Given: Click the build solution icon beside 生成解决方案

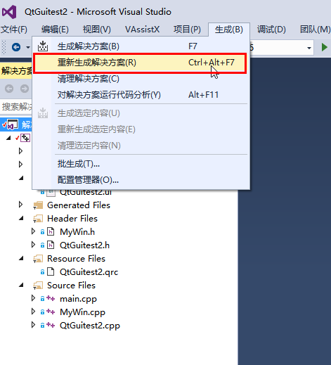Looking at the screenshot, I should point(43,46).
